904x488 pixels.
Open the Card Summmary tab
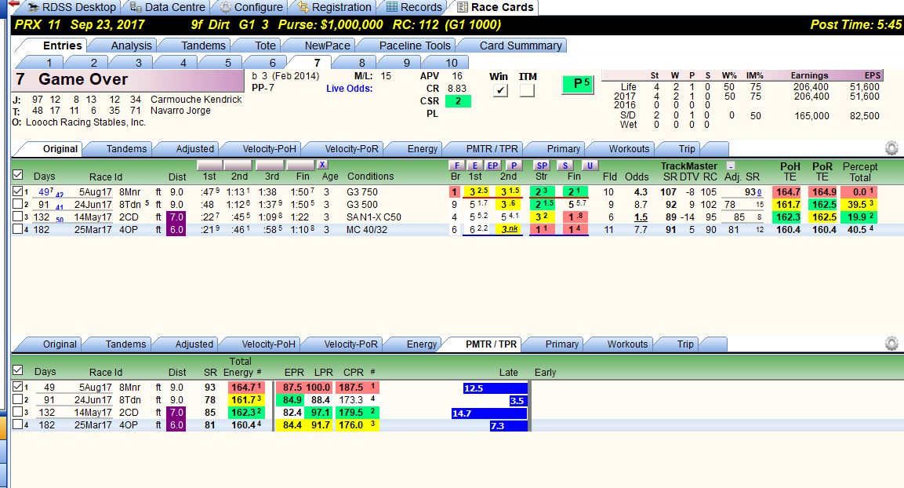click(520, 46)
